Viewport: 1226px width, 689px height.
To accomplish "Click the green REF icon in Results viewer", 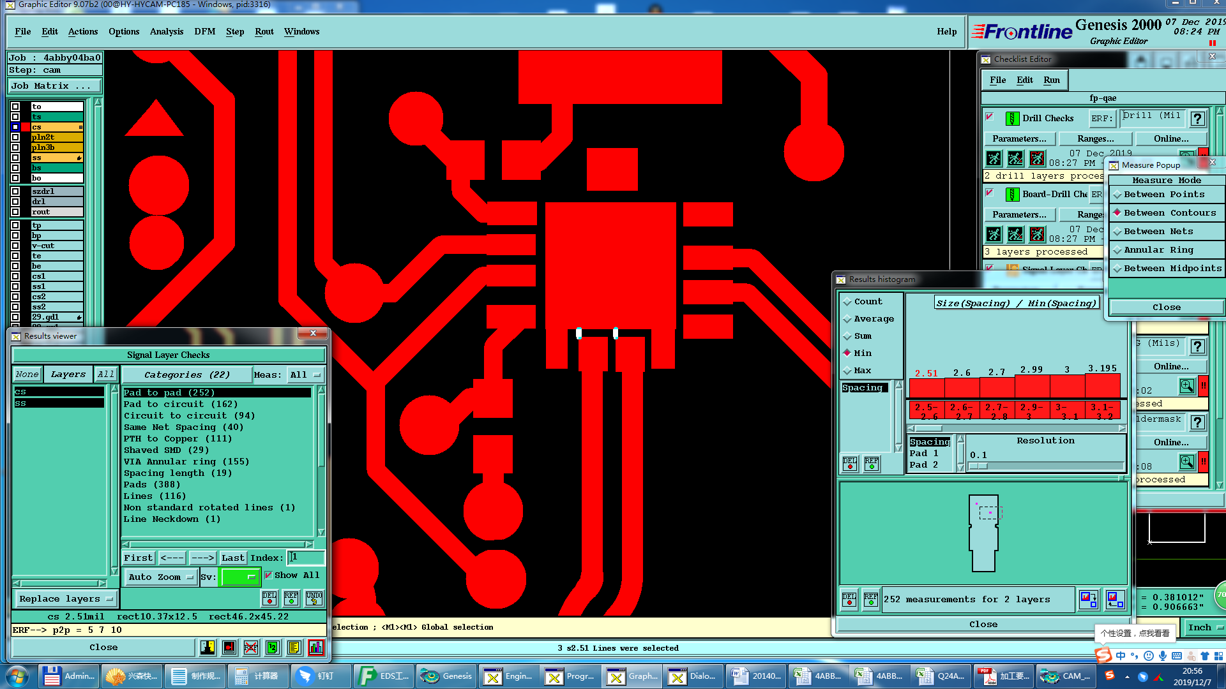I will pos(291,598).
